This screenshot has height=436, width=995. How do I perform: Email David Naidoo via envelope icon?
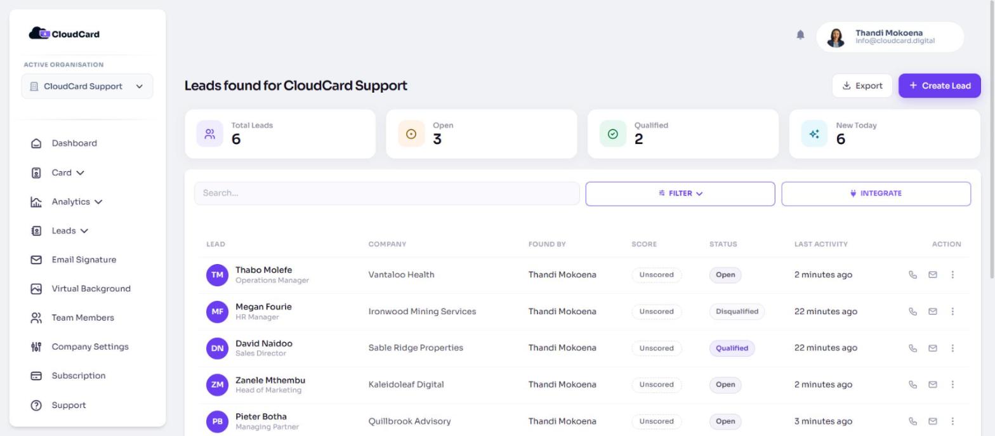[x=933, y=348]
